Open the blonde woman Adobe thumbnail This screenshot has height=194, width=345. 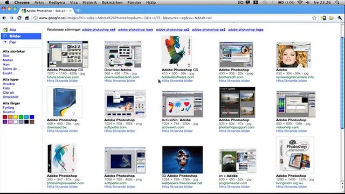(x=293, y=55)
